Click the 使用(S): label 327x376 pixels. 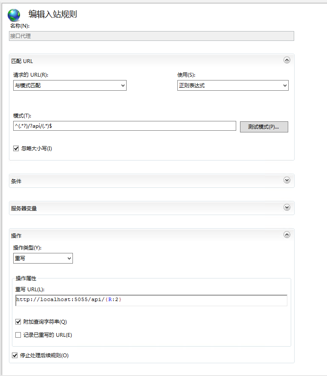[x=186, y=75]
